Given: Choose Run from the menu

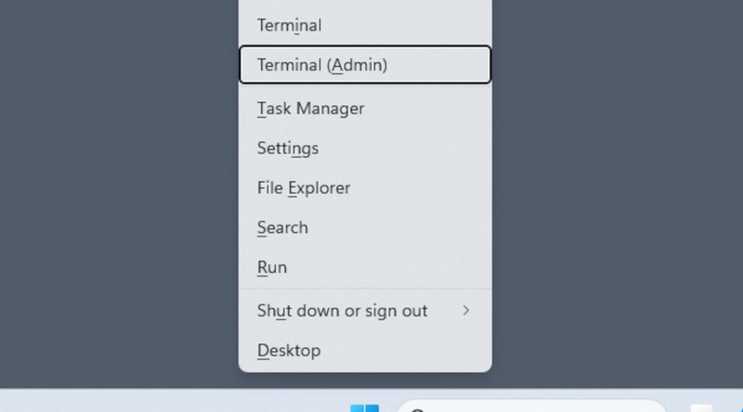Looking at the screenshot, I should coord(272,268).
